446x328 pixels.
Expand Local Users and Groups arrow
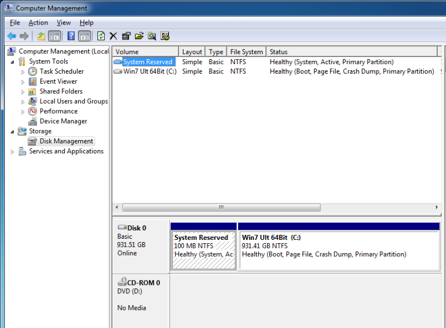pyautogui.click(x=23, y=102)
